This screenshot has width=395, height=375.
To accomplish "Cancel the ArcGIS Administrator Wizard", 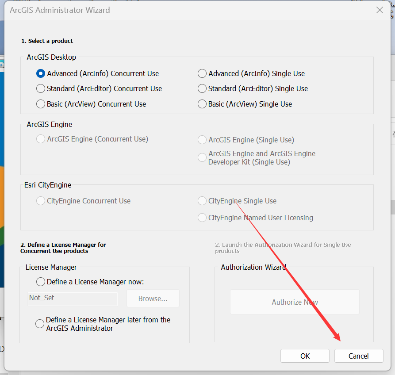I will tap(358, 356).
